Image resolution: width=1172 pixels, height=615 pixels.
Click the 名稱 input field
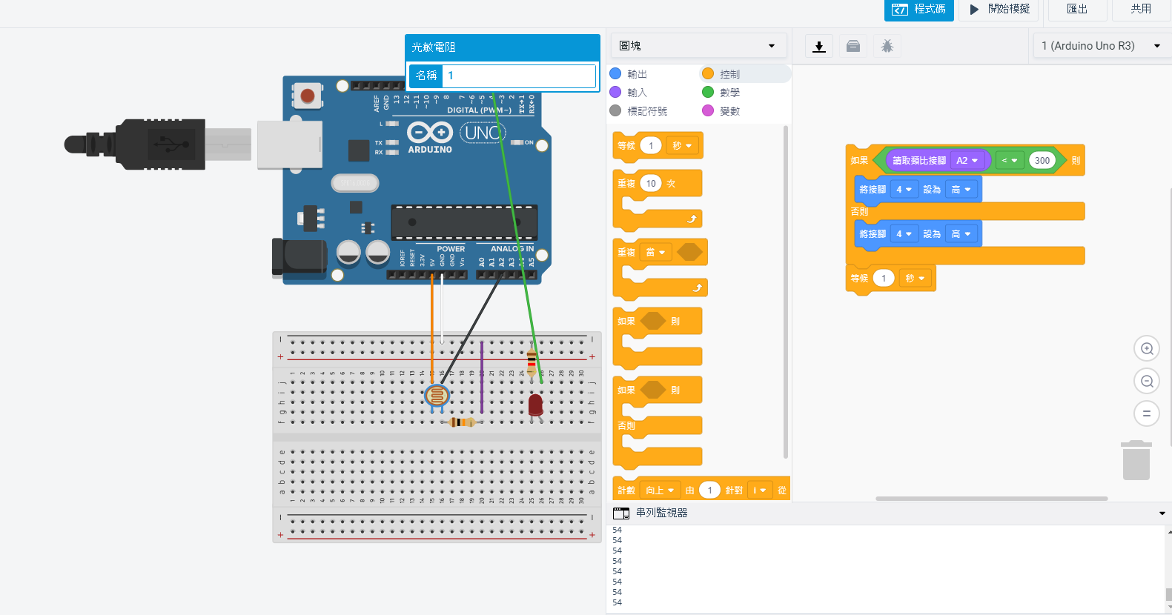519,76
